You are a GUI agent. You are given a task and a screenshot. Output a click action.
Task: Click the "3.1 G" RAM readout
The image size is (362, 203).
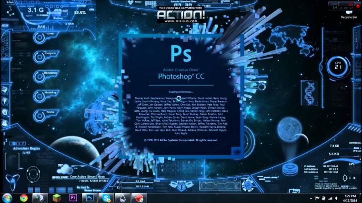(x=36, y=10)
